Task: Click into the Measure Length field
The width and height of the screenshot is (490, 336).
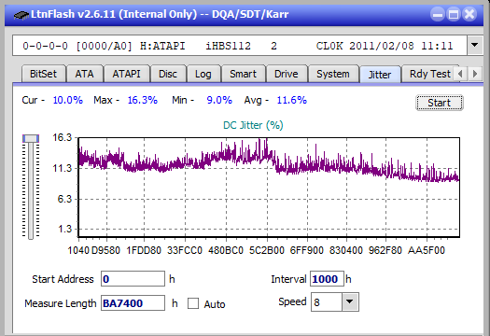Action: tap(133, 303)
